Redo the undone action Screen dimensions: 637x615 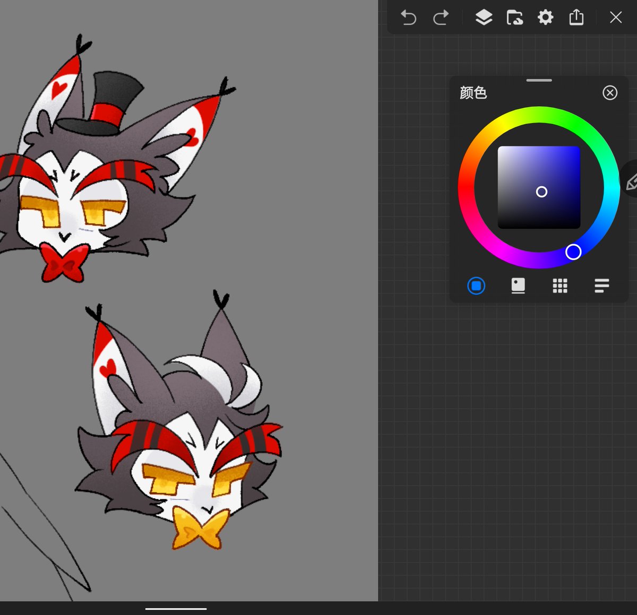[441, 18]
